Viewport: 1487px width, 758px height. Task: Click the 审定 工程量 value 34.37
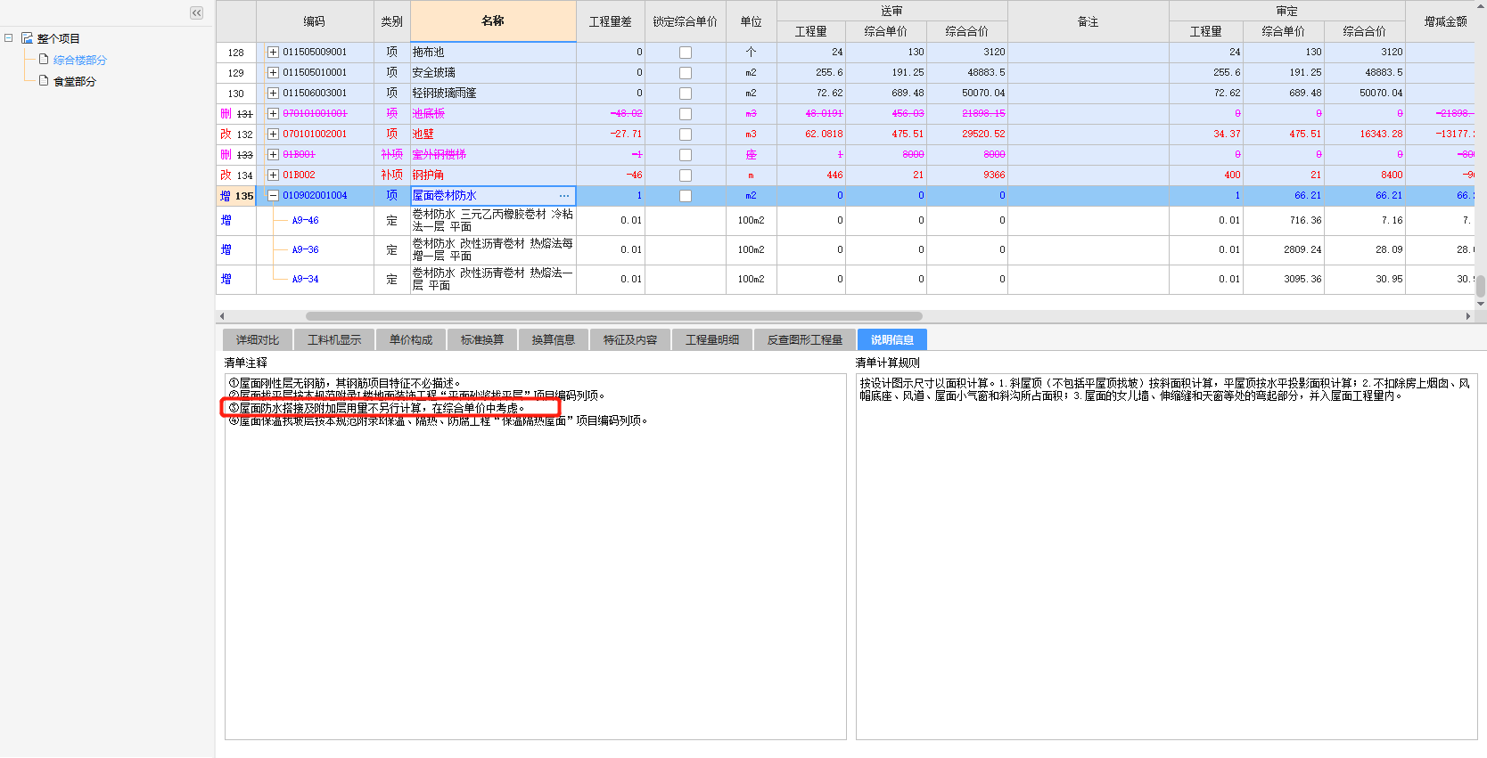pyautogui.click(x=1227, y=134)
